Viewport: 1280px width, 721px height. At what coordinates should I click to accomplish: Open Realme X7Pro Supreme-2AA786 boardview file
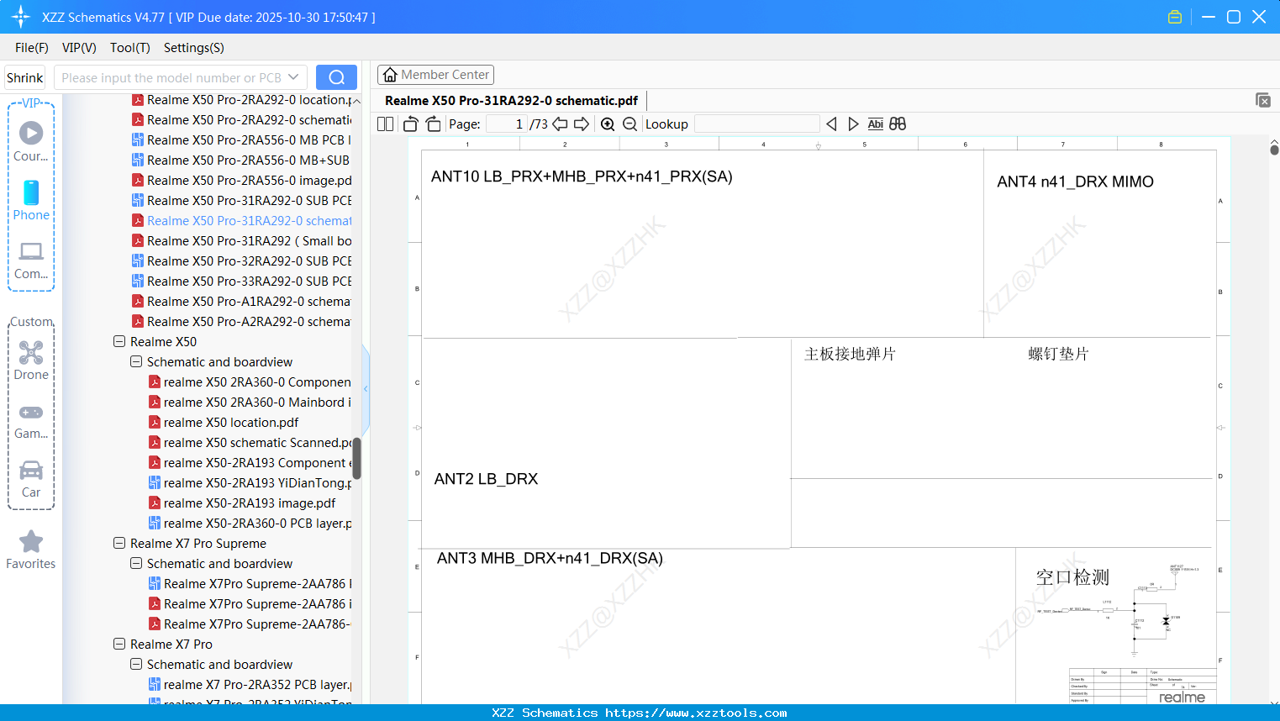(x=250, y=584)
